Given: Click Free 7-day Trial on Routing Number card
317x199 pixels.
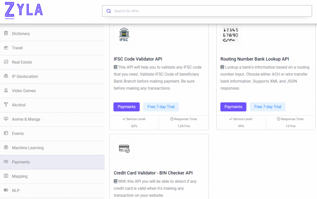Looking at the screenshot, I should coord(268,107).
